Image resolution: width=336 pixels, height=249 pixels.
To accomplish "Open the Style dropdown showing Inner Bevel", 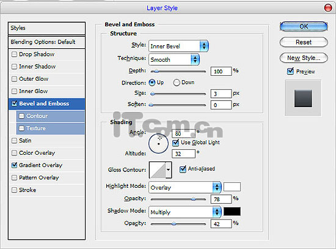I will tap(178, 46).
